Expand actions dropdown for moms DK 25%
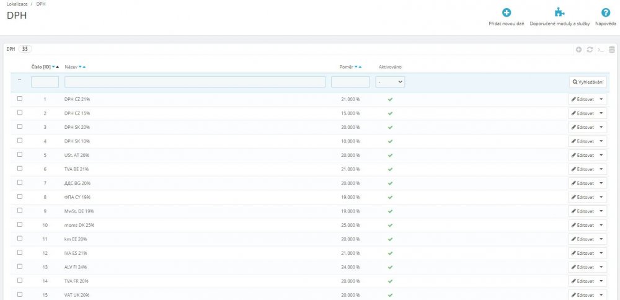 601,225
